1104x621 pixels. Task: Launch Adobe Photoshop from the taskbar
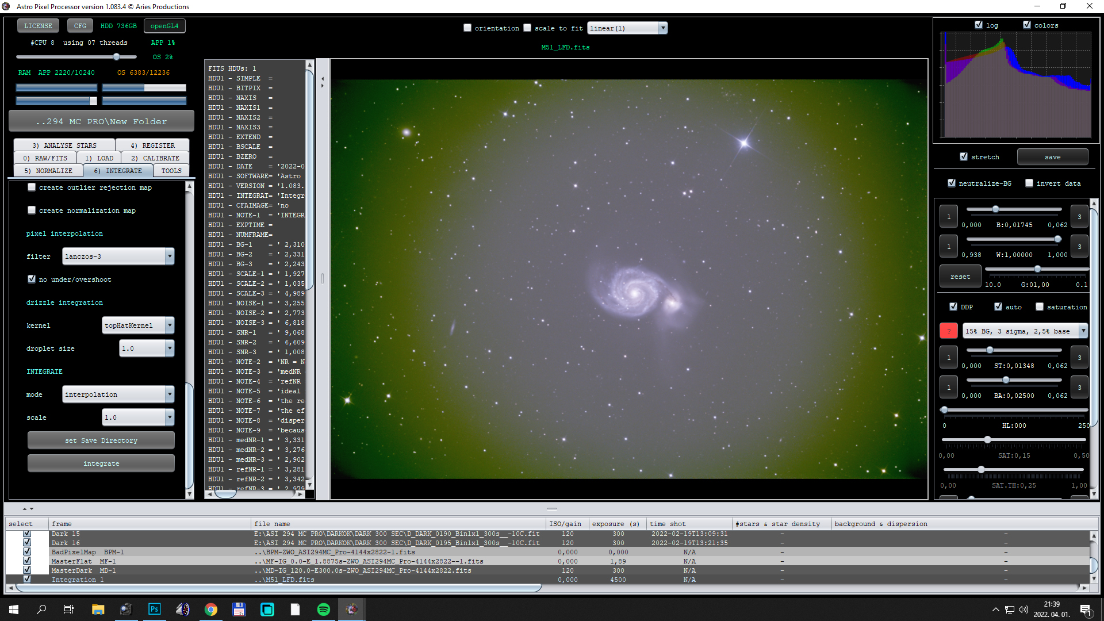[x=154, y=609]
